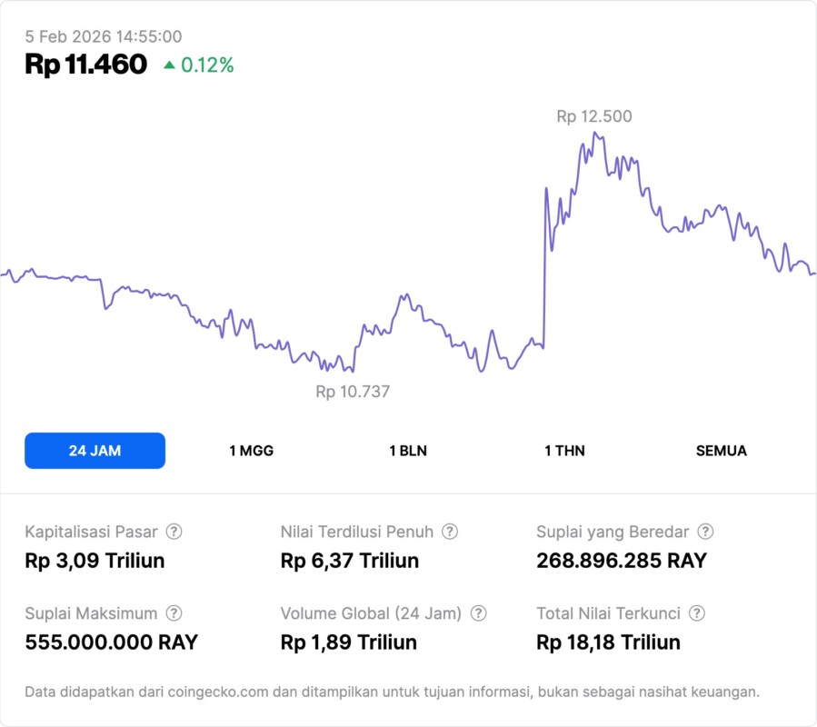This screenshot has height=727, width=817.
Task: Click the Rp 3,09 Triliun market cap value
Action: coord(95,561)
